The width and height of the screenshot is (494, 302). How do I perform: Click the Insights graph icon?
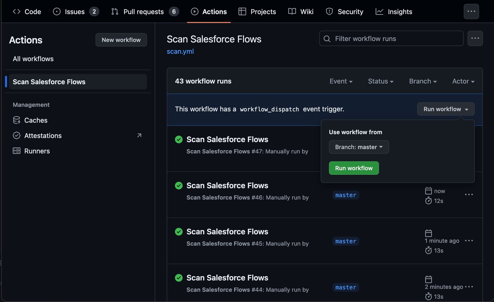(379, 12)
